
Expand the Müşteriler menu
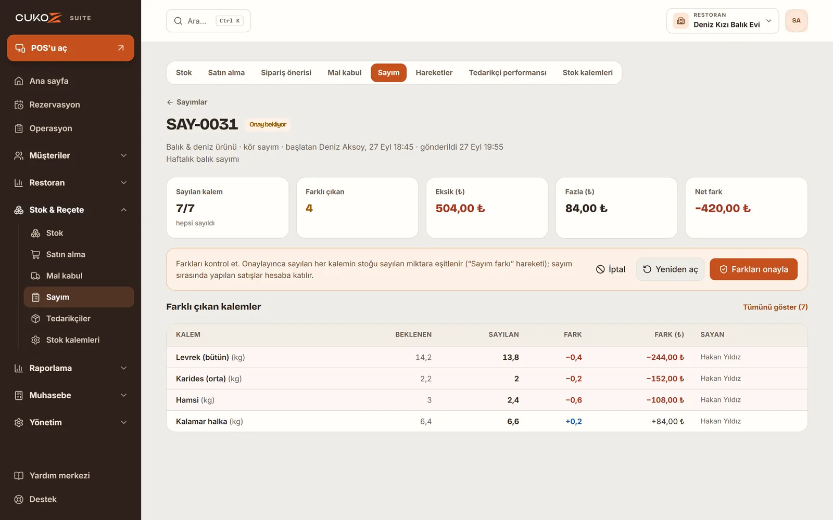(70, 155)
